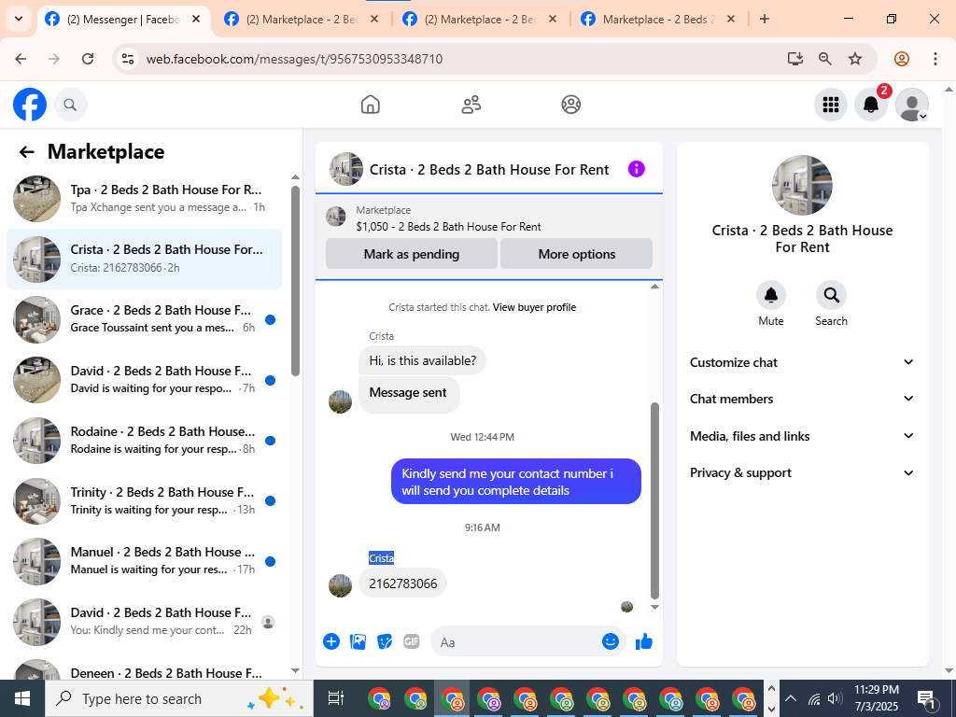Image resolution: width=956 pixels, height=717 pixels.
Task: Open the Chrome three-dot menu
Action: (935, 59)
